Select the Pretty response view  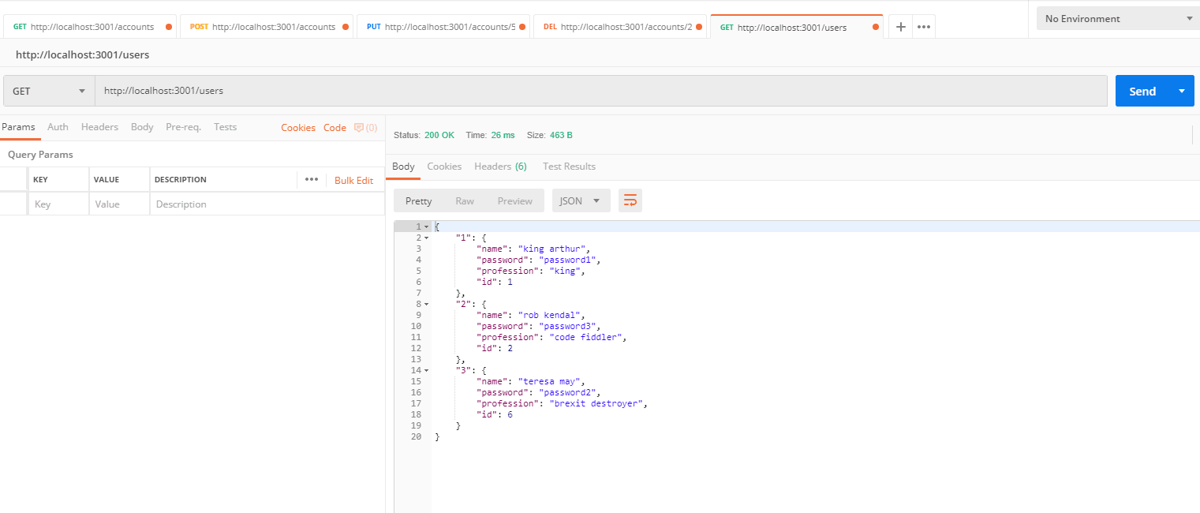click(x=418, y=200)
